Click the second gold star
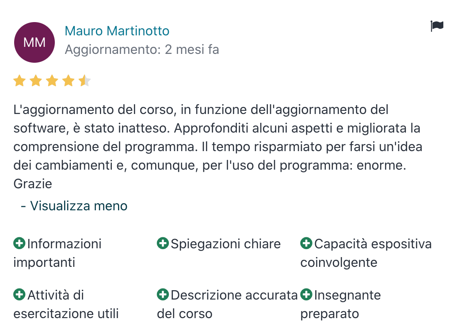The height and width of the screenshot is (334, 465). (36, 80)
